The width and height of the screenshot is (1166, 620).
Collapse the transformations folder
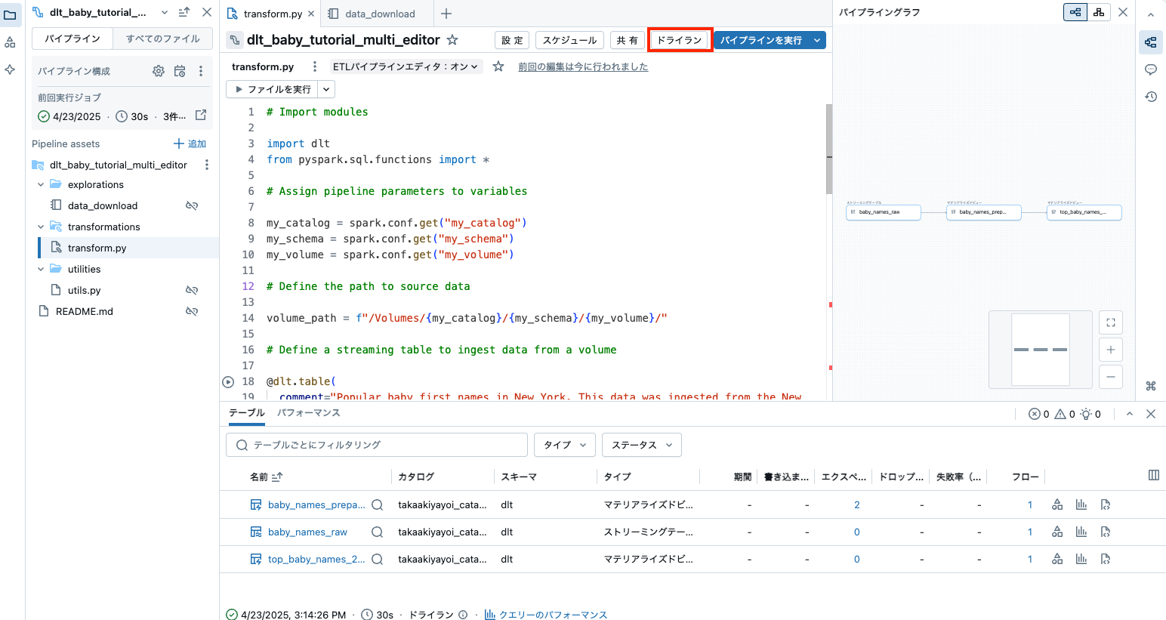click(x=40, y=227)
